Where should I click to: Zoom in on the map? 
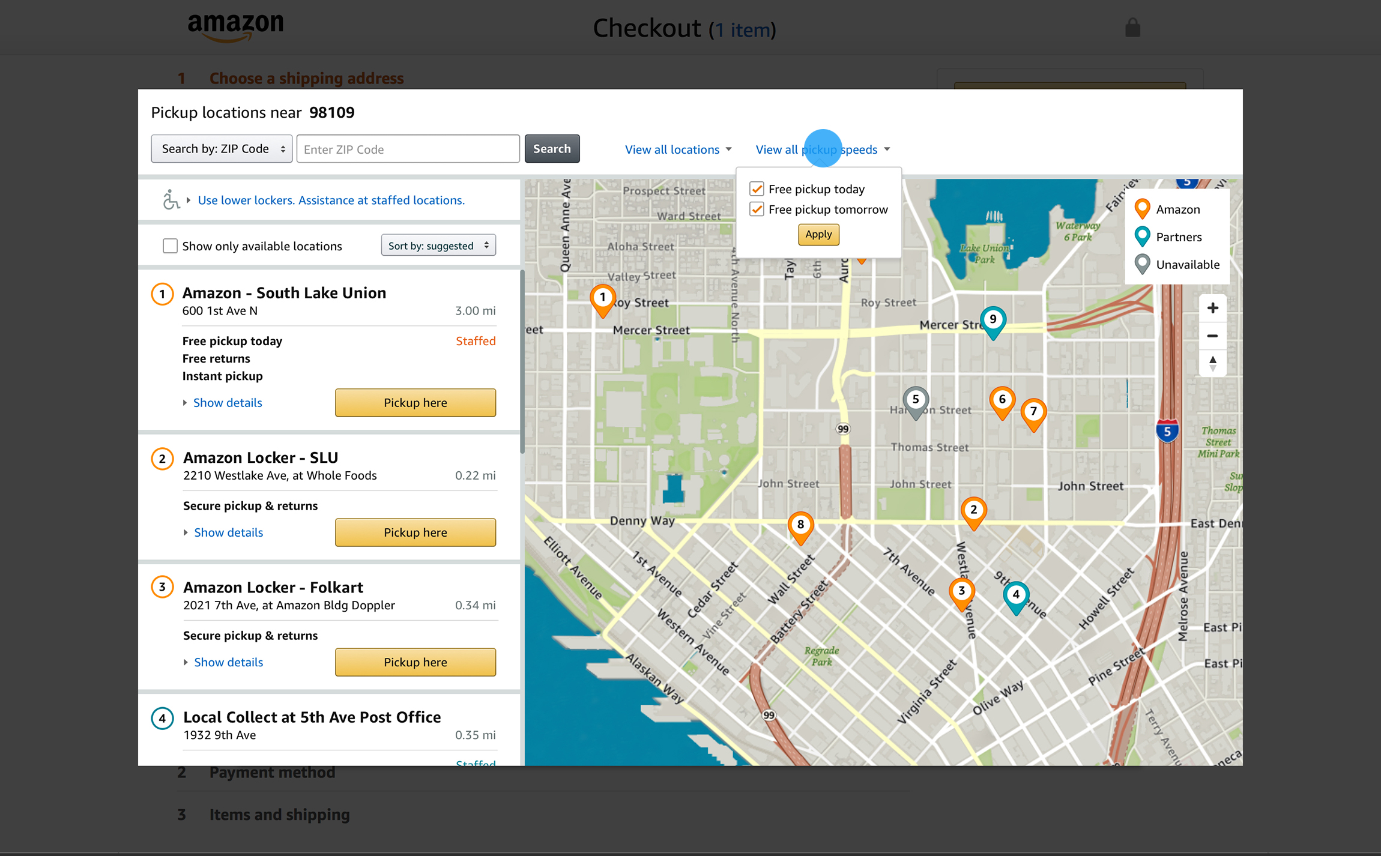point(1212,309)
